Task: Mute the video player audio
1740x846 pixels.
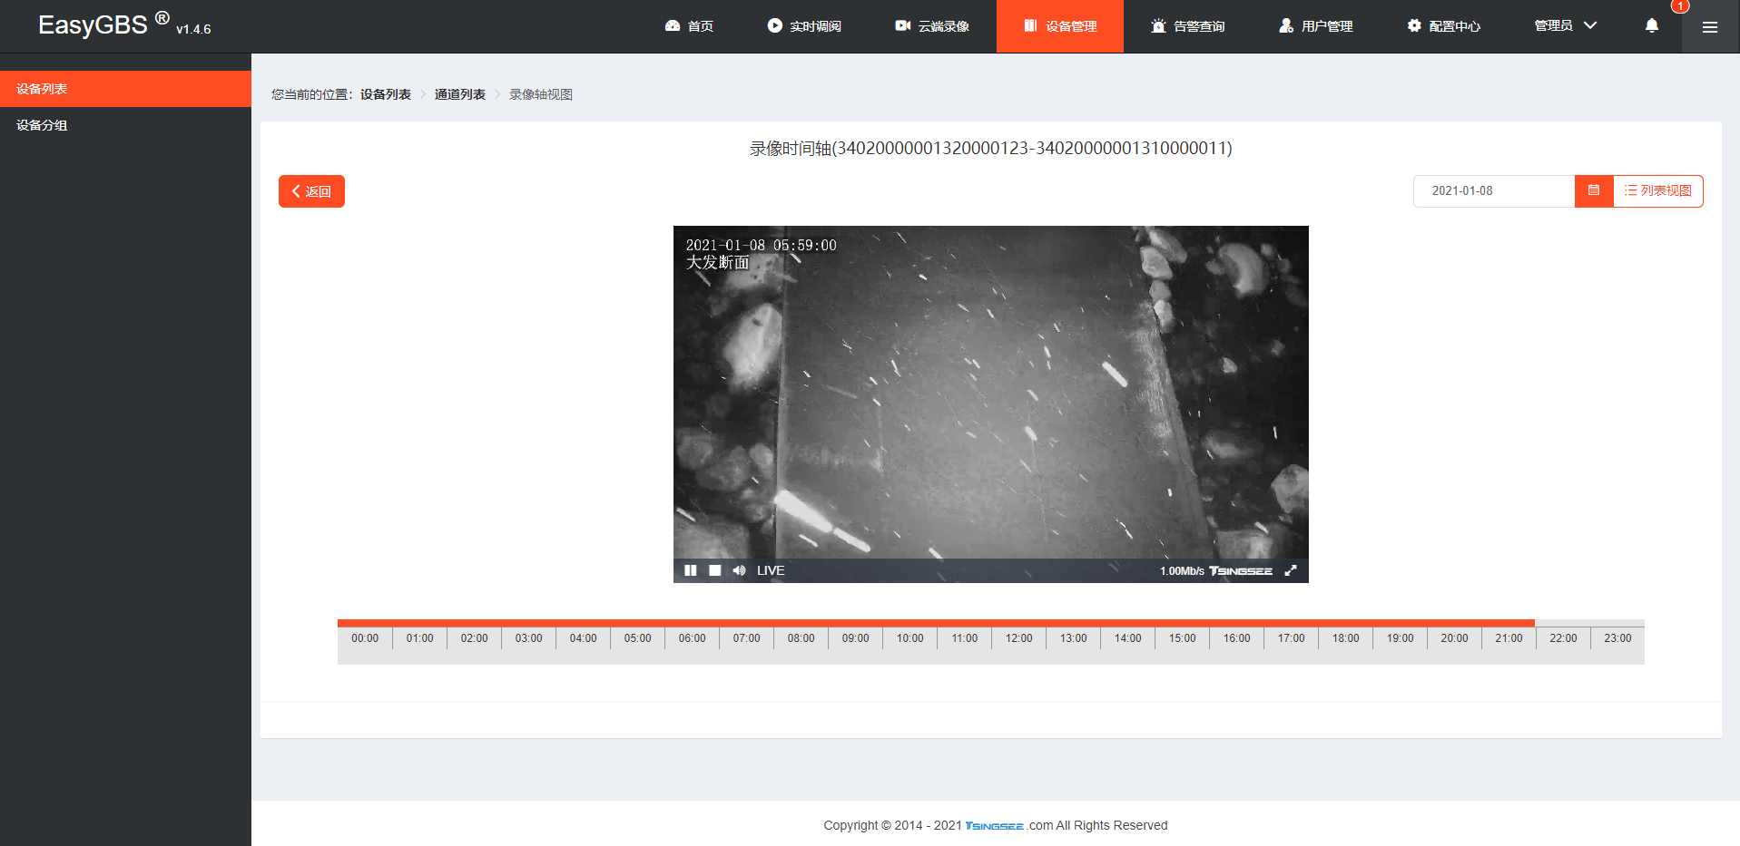Action: pos(739,570)
